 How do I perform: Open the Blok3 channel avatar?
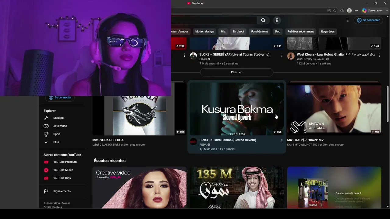click(x=193, y=56)
